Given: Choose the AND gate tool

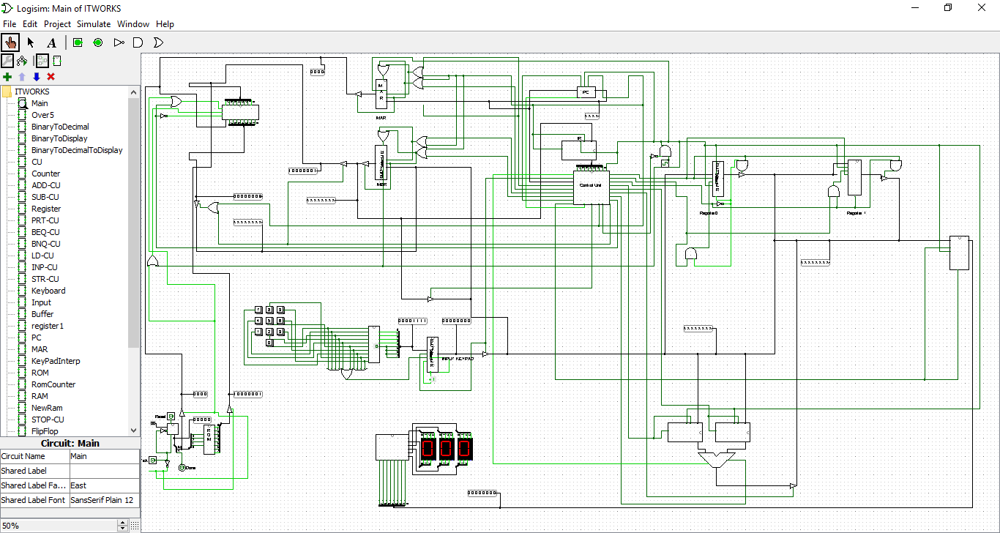Looking at the screenshot, I should click(x=138, y=42).
